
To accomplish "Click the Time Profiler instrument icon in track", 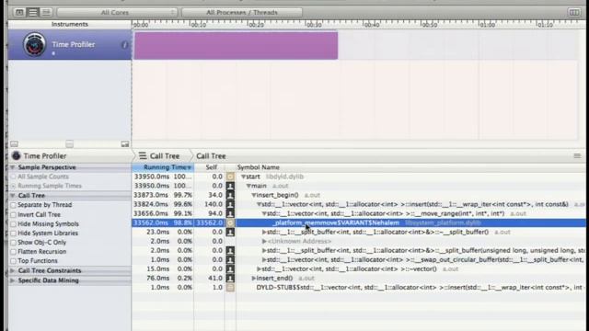I will click(34, 44).
